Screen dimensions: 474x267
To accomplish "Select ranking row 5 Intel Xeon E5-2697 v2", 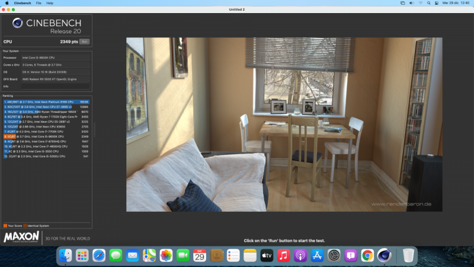I will click(46, 122).
